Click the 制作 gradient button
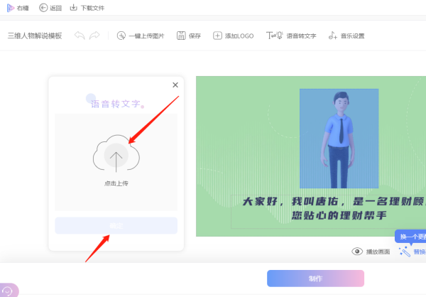 (315, 279)
